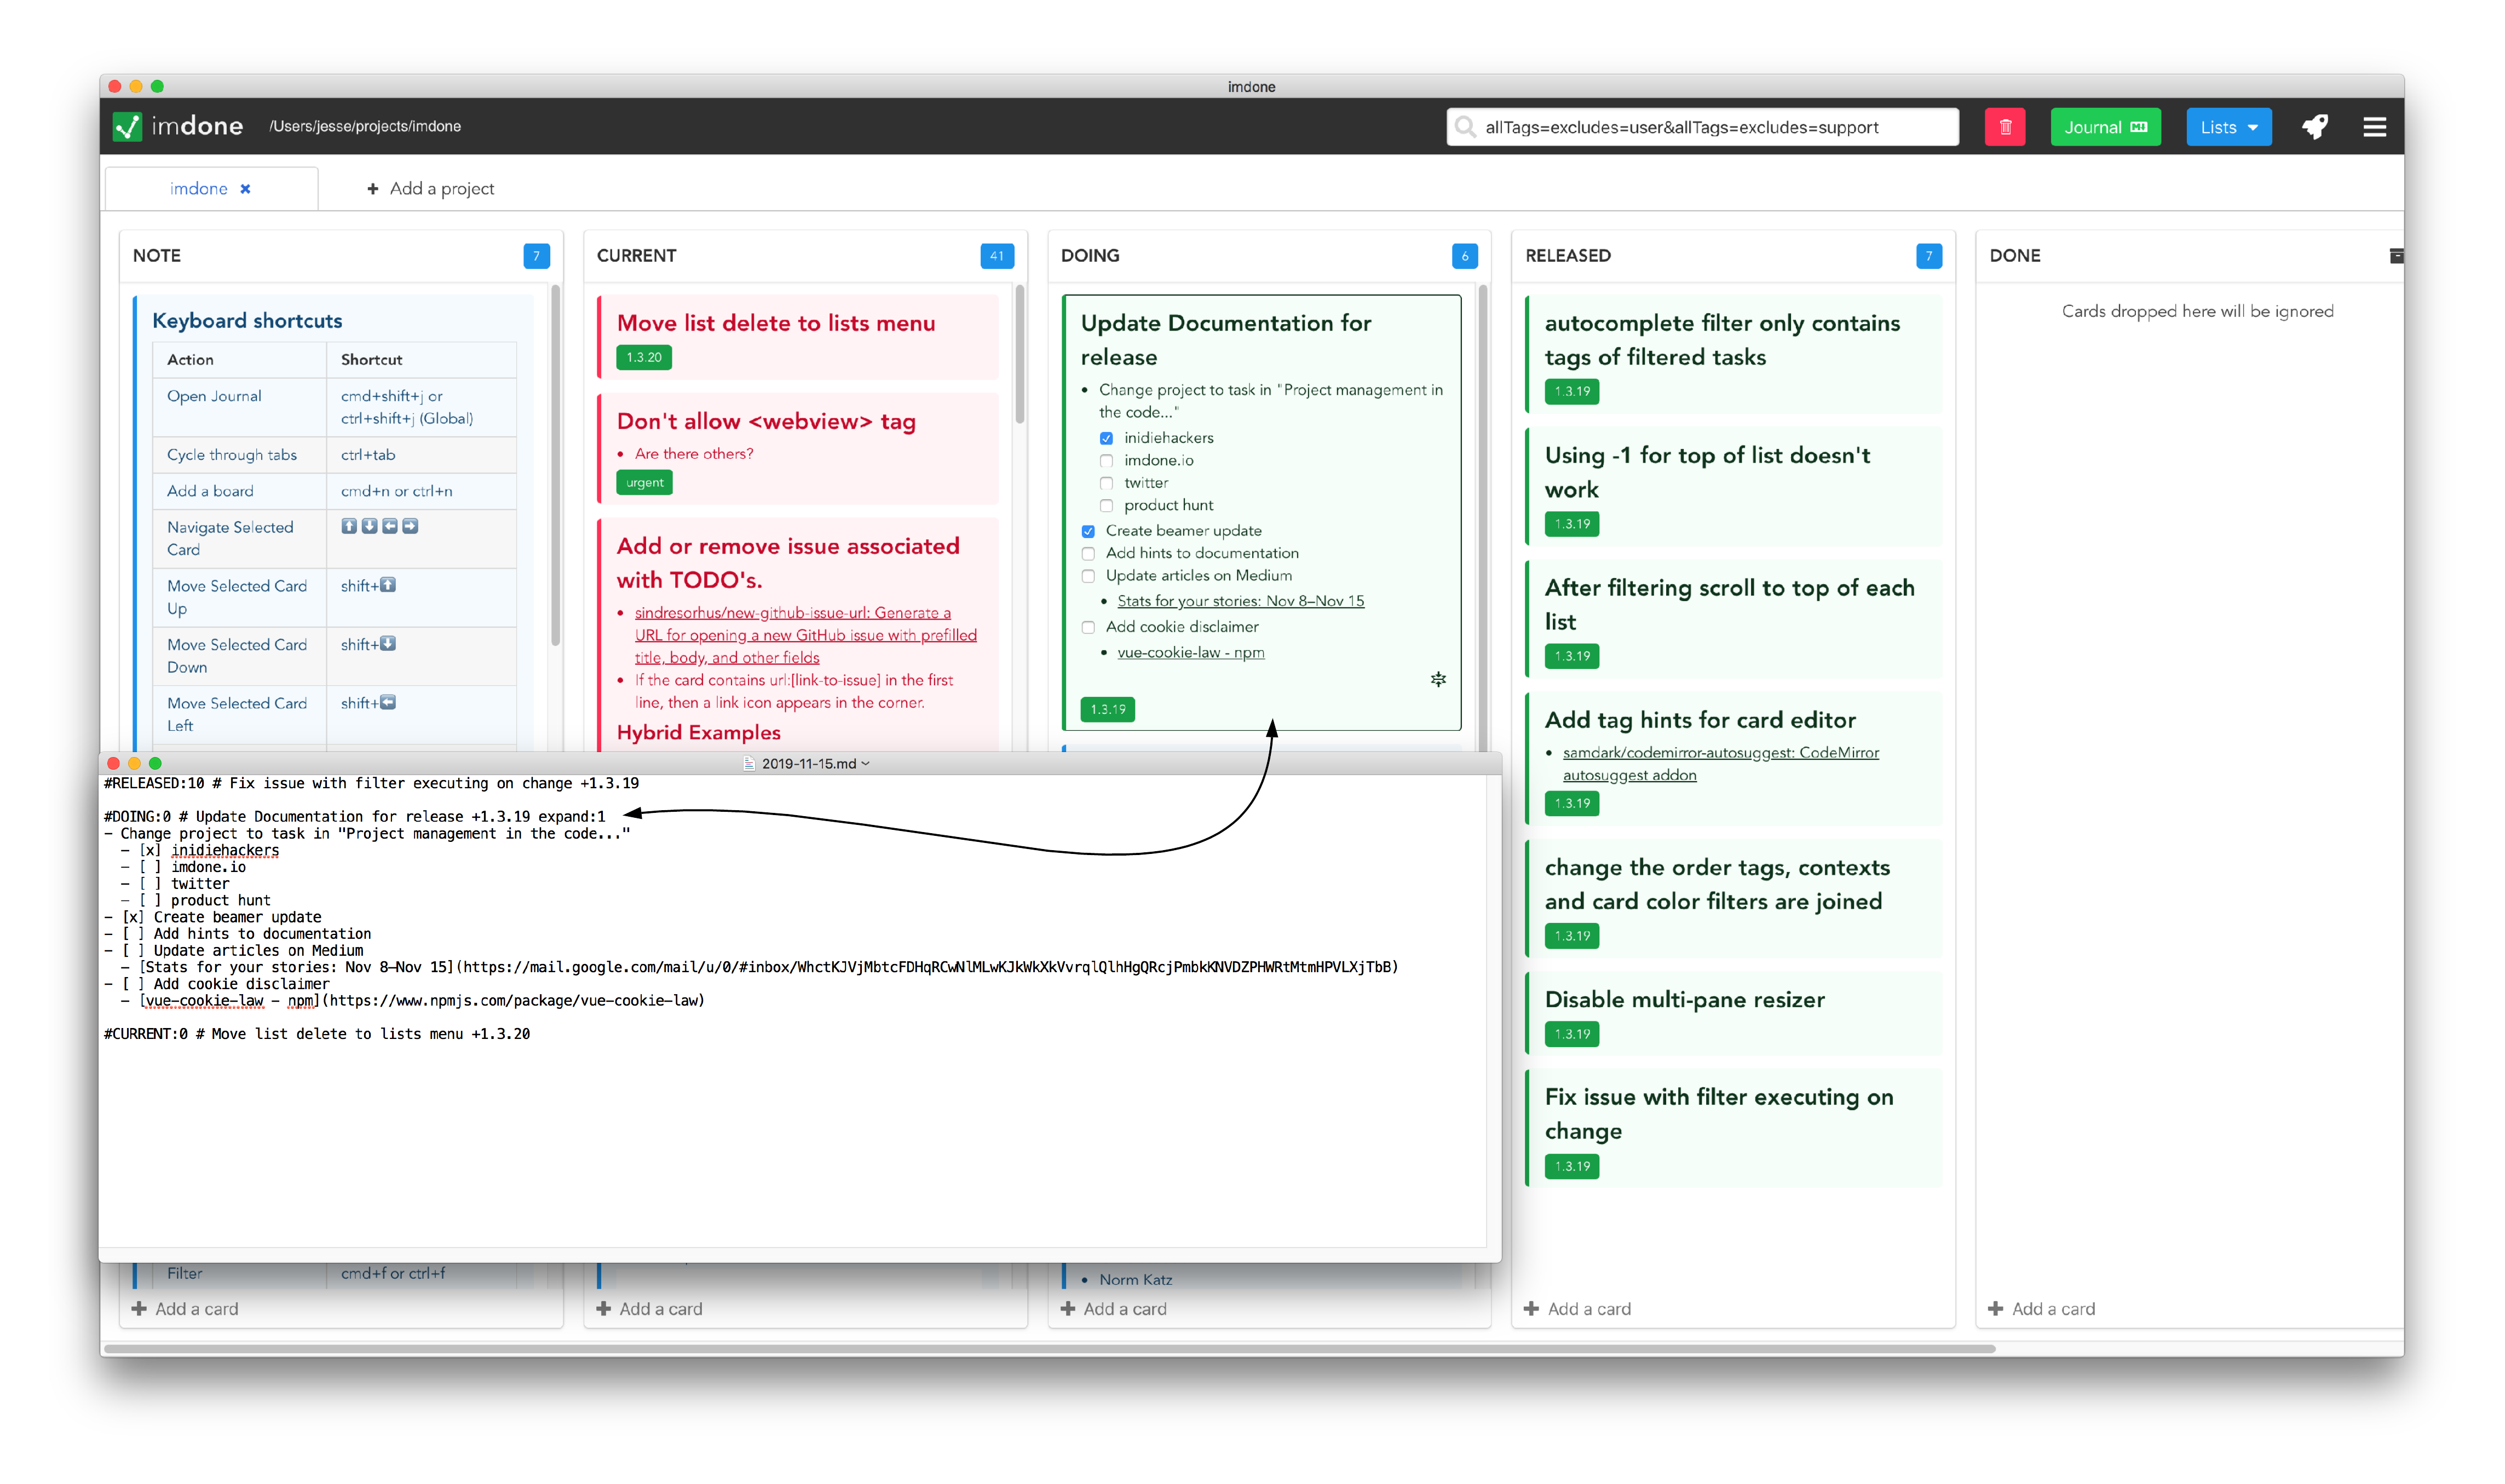Click the NOTE list count badge
Viewport: 2505px width, 1484px height.
(x=536, y=256)
